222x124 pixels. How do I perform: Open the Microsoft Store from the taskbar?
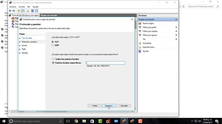92,121
